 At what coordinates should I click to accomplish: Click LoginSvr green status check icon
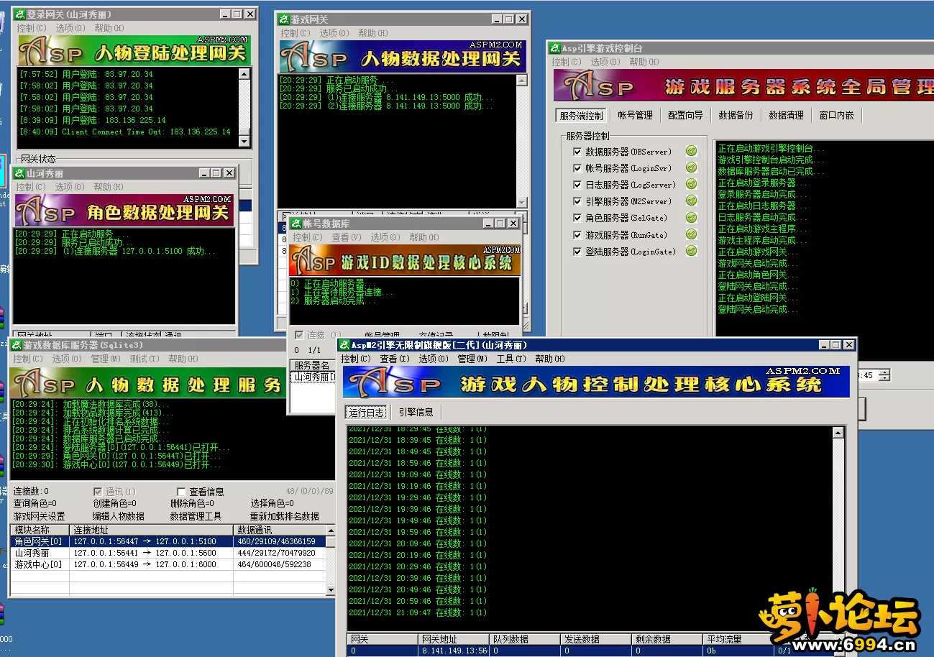pos(691,167)
